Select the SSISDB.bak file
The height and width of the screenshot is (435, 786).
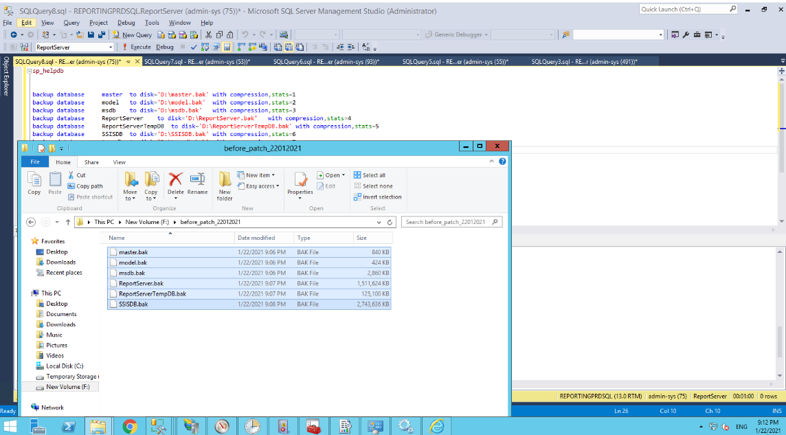[x=249, y=304]
